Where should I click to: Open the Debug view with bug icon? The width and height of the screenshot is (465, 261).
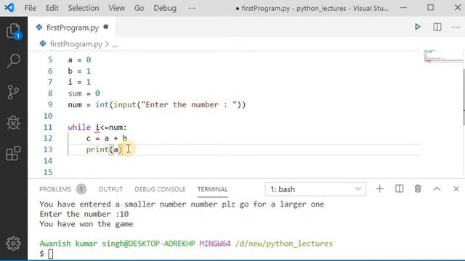tap(14, 123)
